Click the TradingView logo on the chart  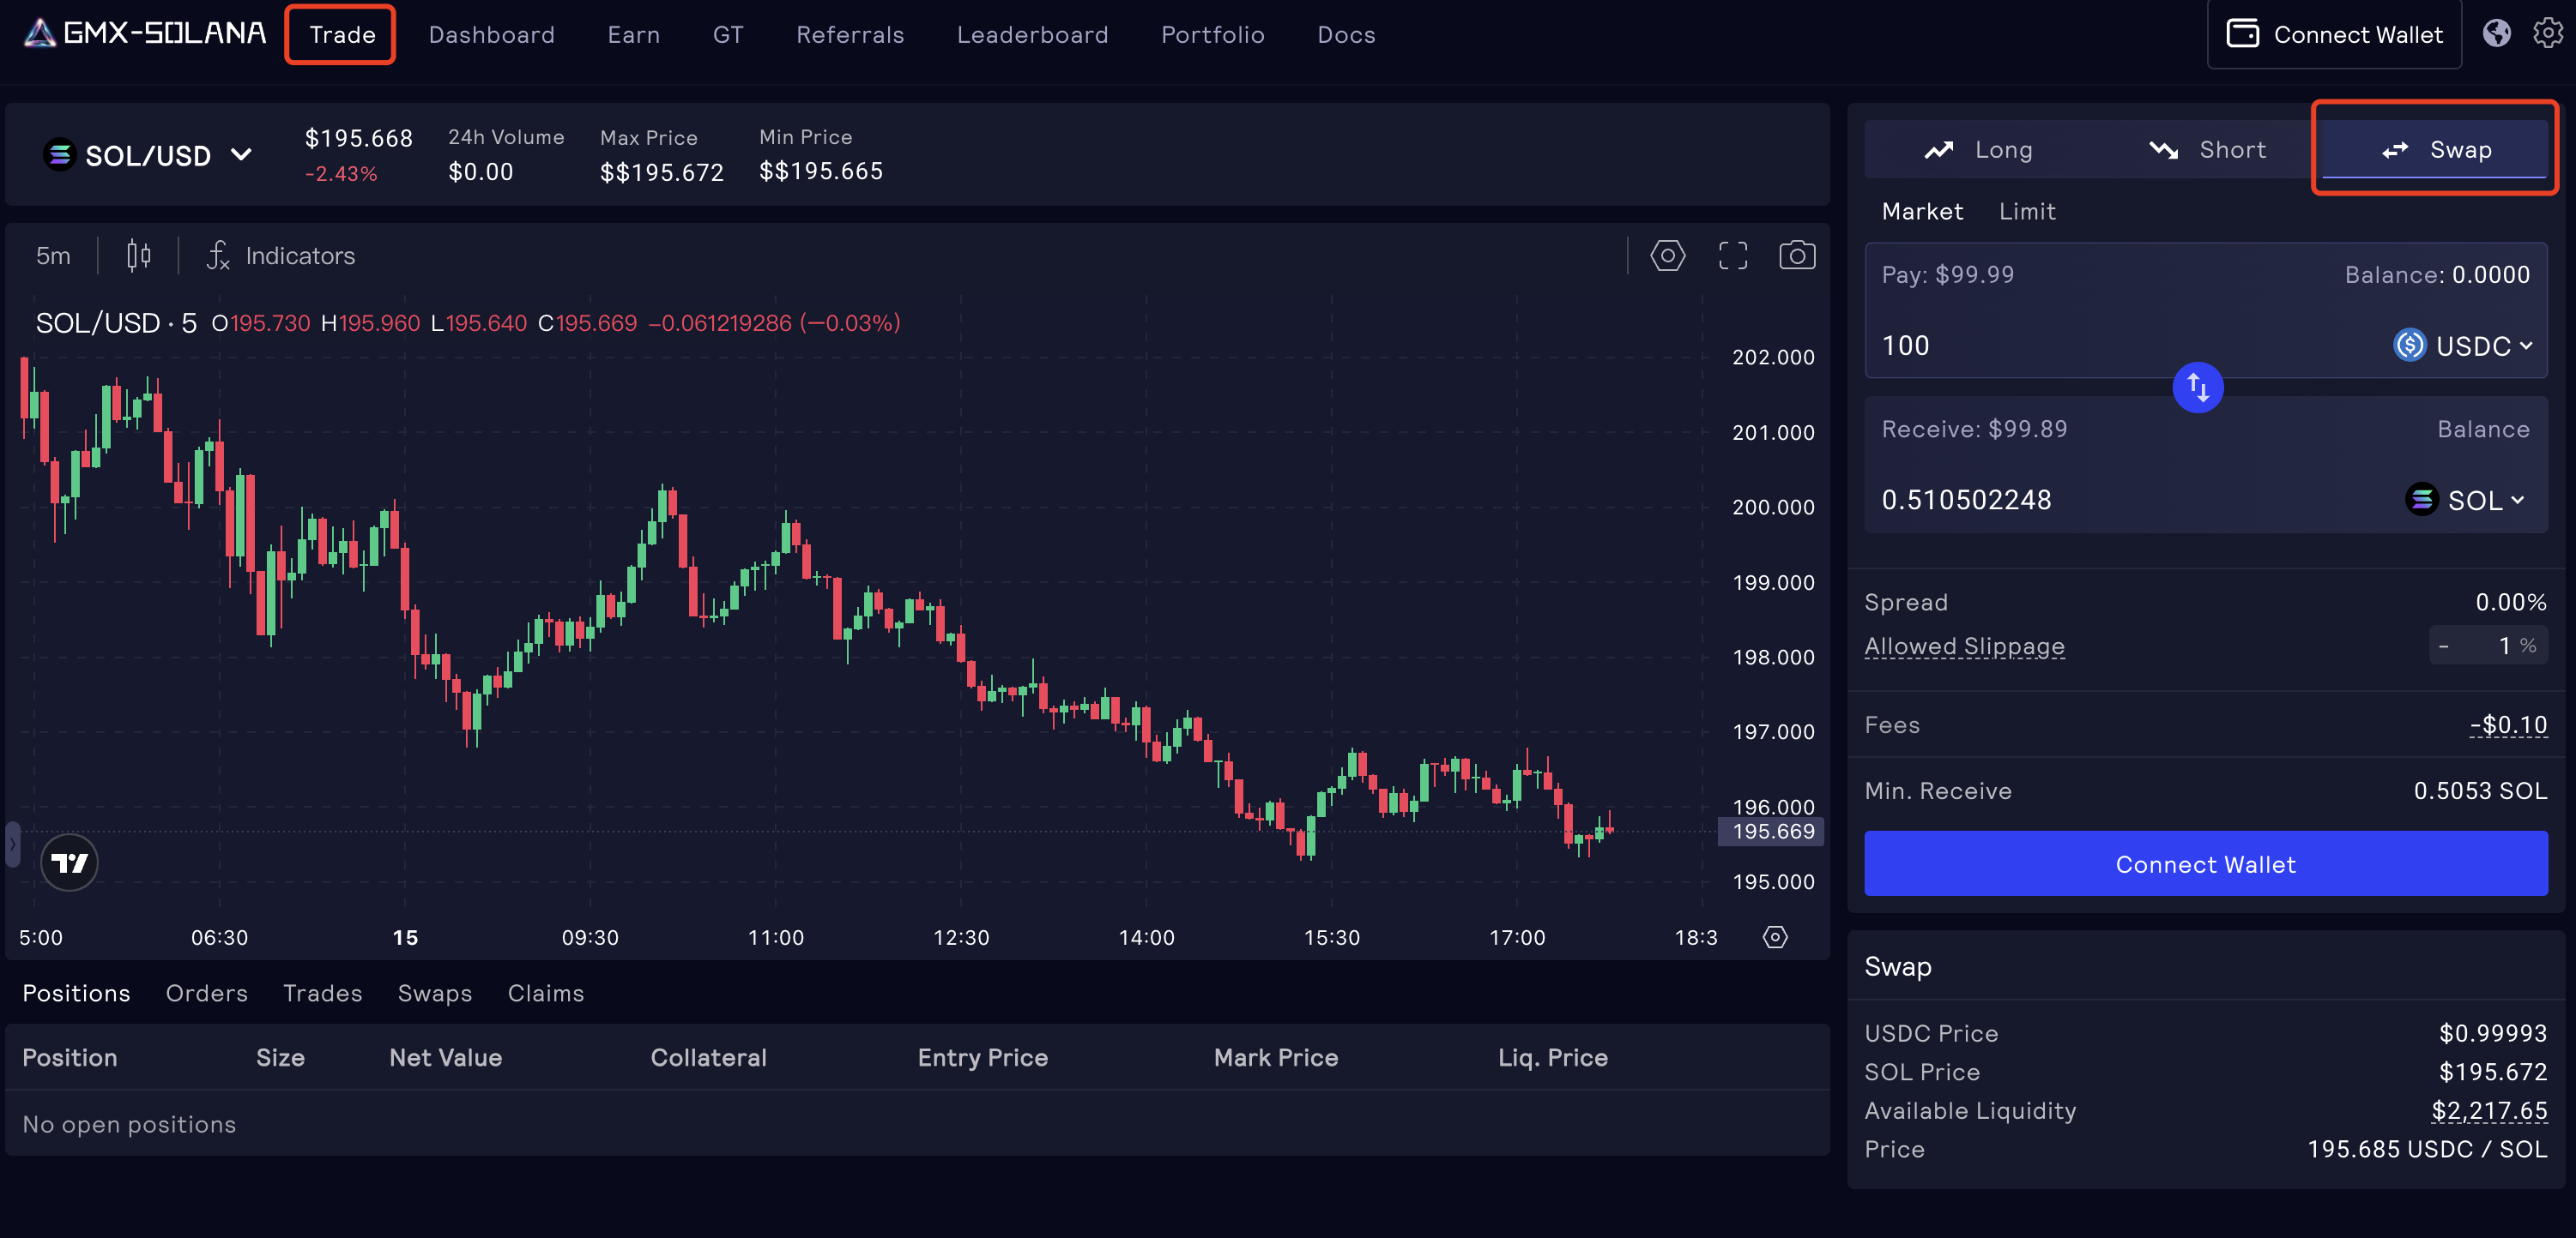click(68, 862)
